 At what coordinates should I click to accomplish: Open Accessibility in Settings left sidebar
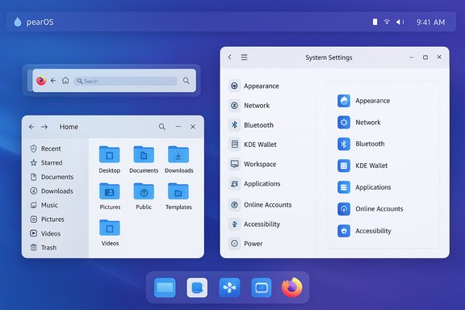coord(255,224)
